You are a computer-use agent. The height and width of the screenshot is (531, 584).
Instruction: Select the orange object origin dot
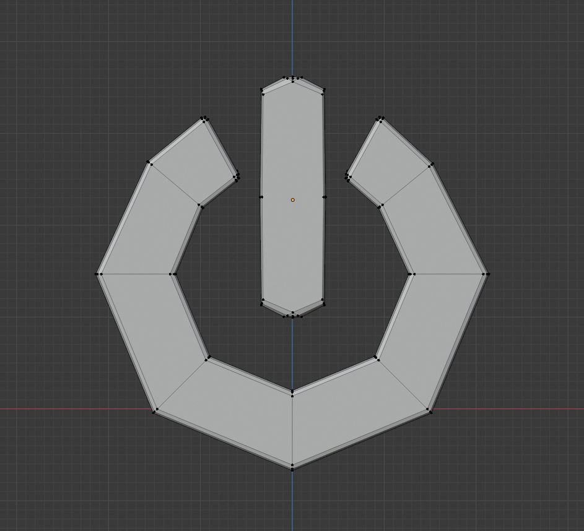(x=293, y=200)
